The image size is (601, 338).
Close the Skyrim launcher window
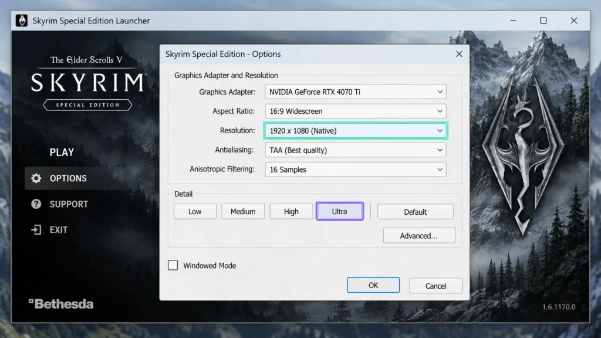(573, 21)
